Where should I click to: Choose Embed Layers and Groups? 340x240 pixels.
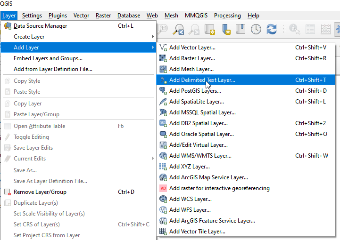pos(78,58)
